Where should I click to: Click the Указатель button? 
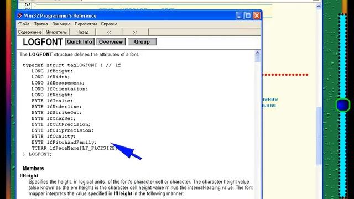tap(56, 32)
